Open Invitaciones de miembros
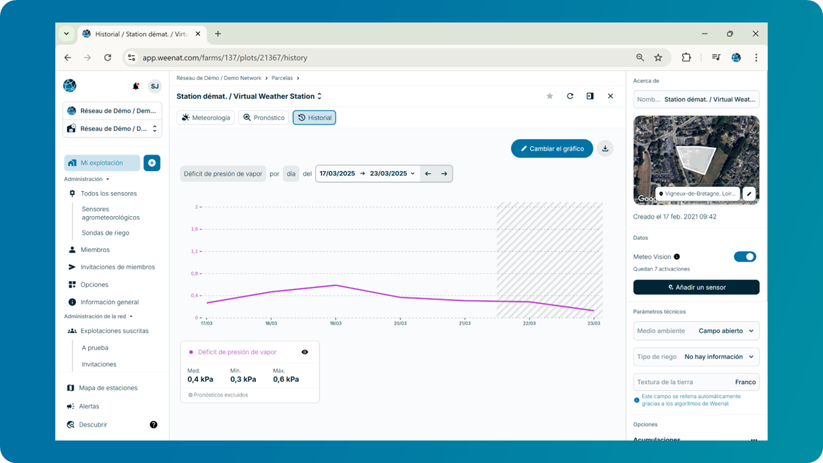823x463 pixels. (x=118, y=267)
